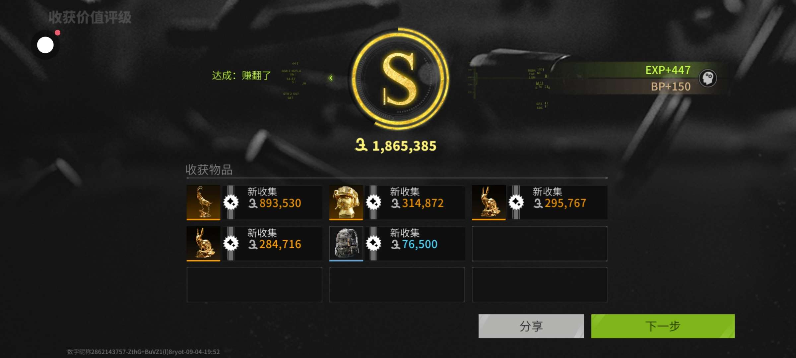Click the new-collection badge beside 295,767
Screen dimensions: 796x358
point(516,202)
